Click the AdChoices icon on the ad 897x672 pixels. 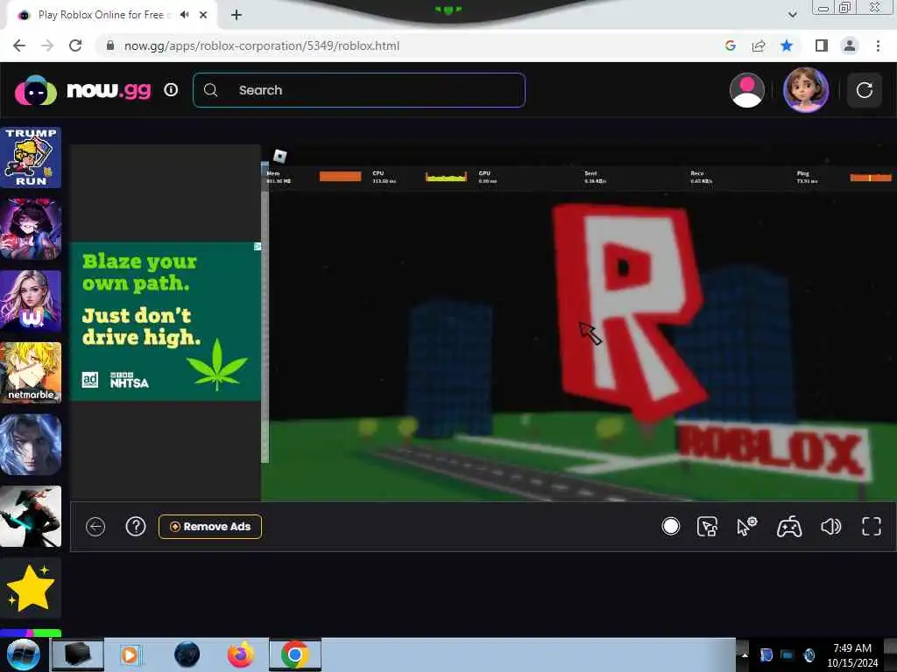pyautogui.click(x=258, y=246)
